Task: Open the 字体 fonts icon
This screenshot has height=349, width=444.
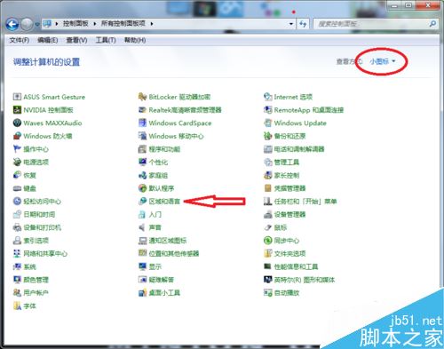Action: point(17,305)
